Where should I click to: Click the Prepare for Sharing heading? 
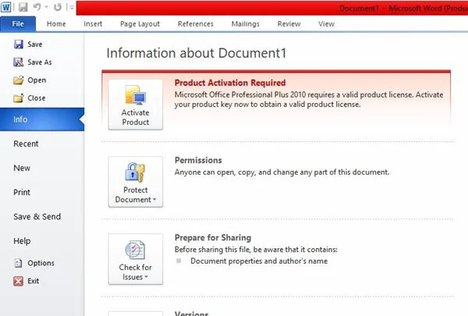click(213, 237)
